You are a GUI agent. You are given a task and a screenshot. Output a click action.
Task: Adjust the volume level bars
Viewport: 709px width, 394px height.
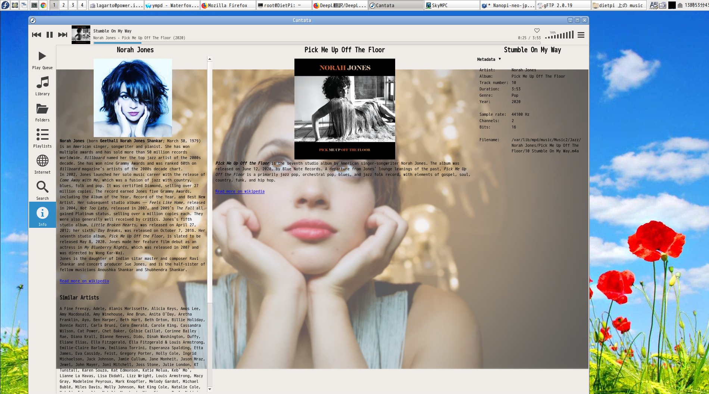(559, 35)
